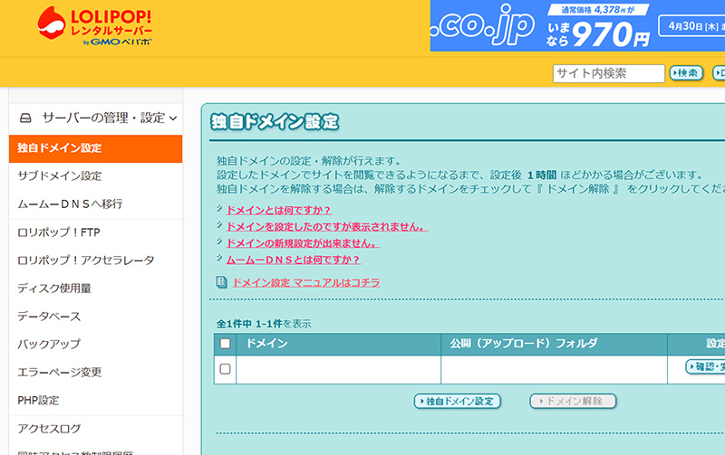The width and height of the screenshot is (725, 455).
Task: Click the 検索 button
Action: point(686,73)
